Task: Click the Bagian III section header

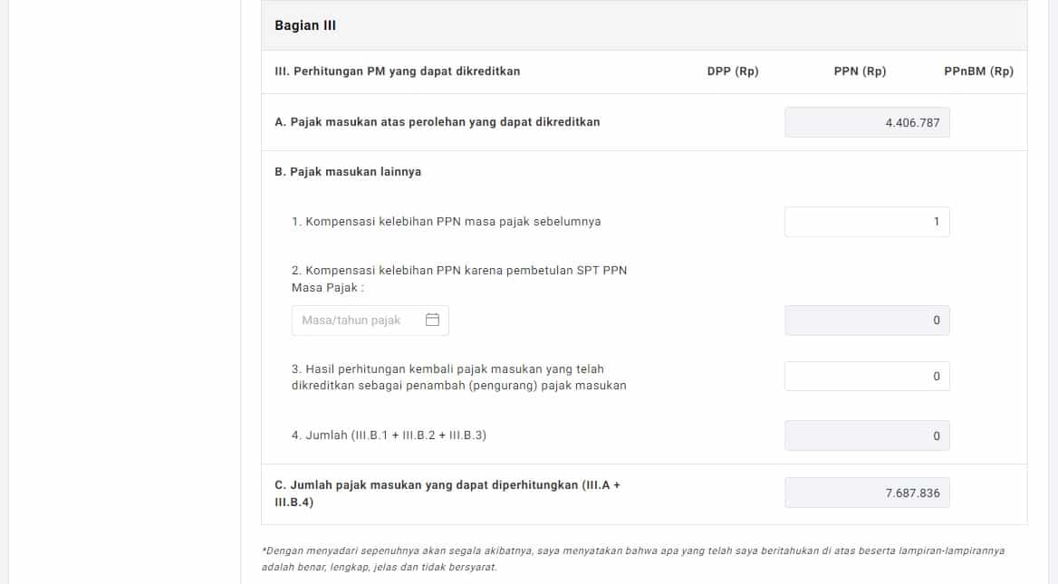Action: click(x=304, y=25)
